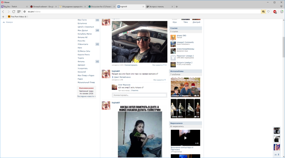Open the Speed Dial grid icon

click(19, 12)
